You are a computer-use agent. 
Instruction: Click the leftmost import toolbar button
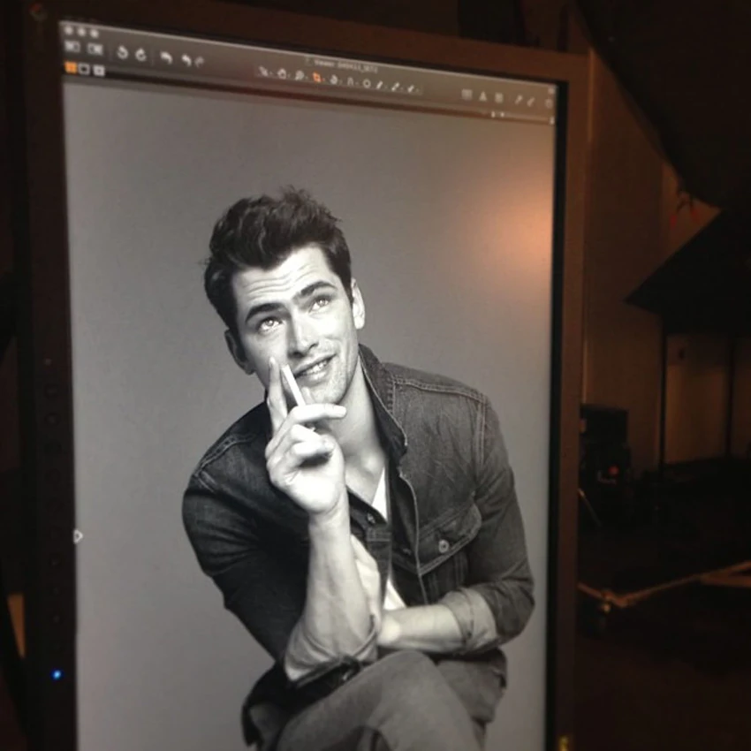coord(72,47)
